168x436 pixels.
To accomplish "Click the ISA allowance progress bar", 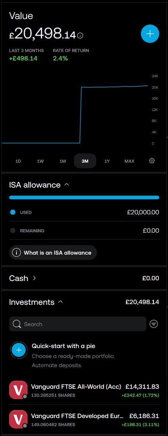I will pos(84,197).
